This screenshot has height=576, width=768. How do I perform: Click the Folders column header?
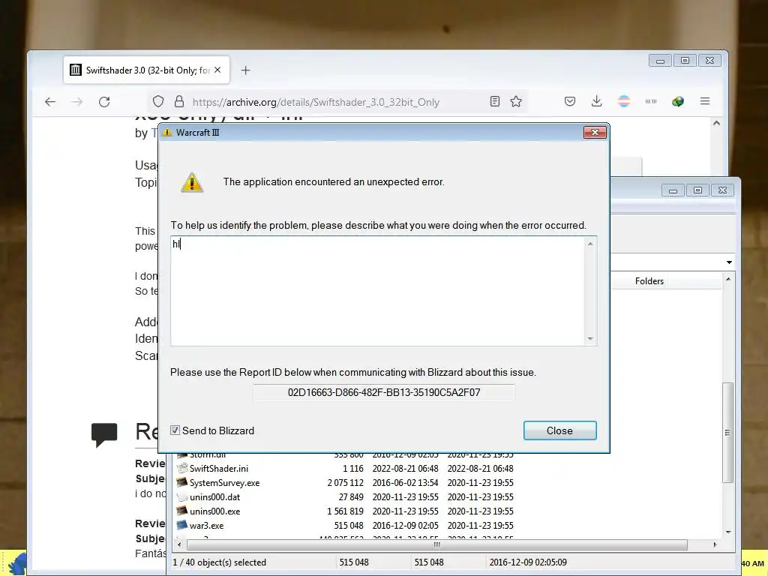coord(649,281)
